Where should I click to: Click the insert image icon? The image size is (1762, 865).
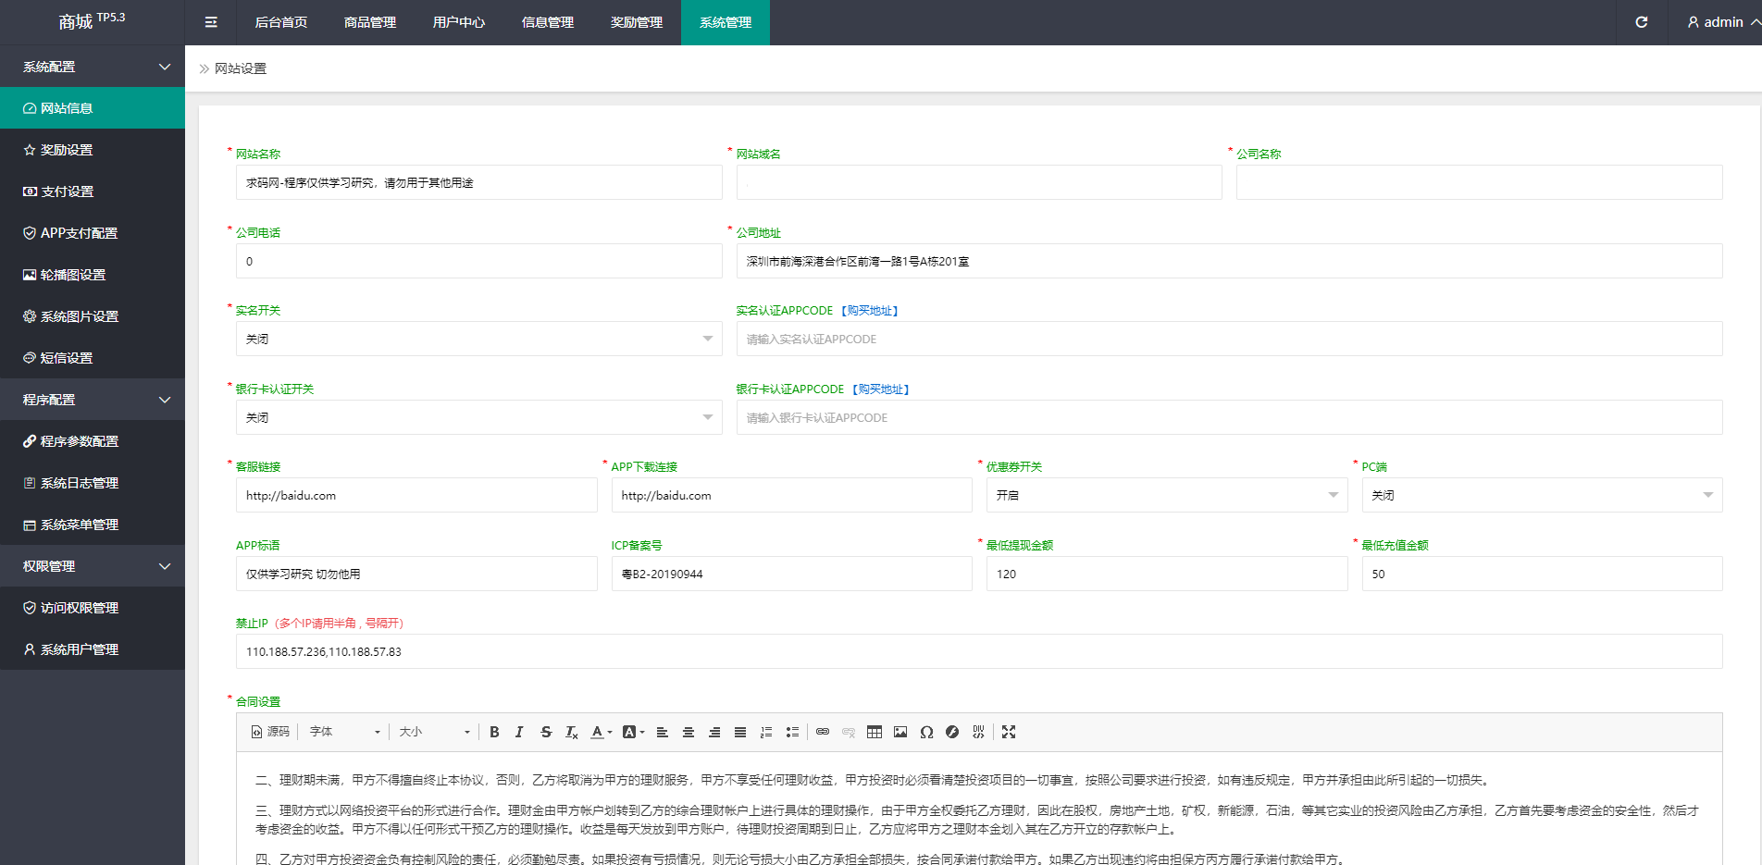[900, 732]
